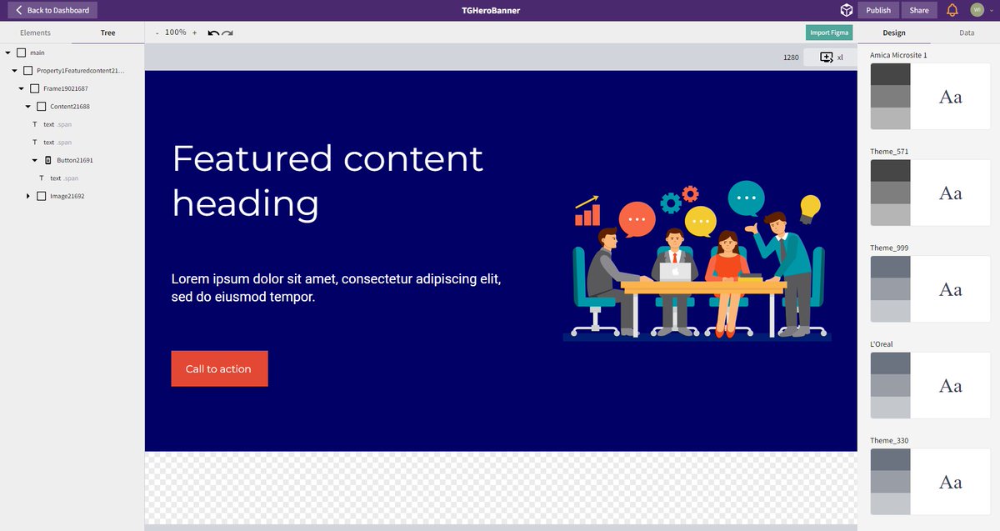Click the zoom in plus icon
Screen dimensions: 1000x531
pyautogui.click(x=194, y=33)
